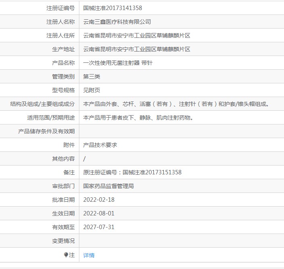Click expiry date 2027-07-31

(x=99, y=227)
